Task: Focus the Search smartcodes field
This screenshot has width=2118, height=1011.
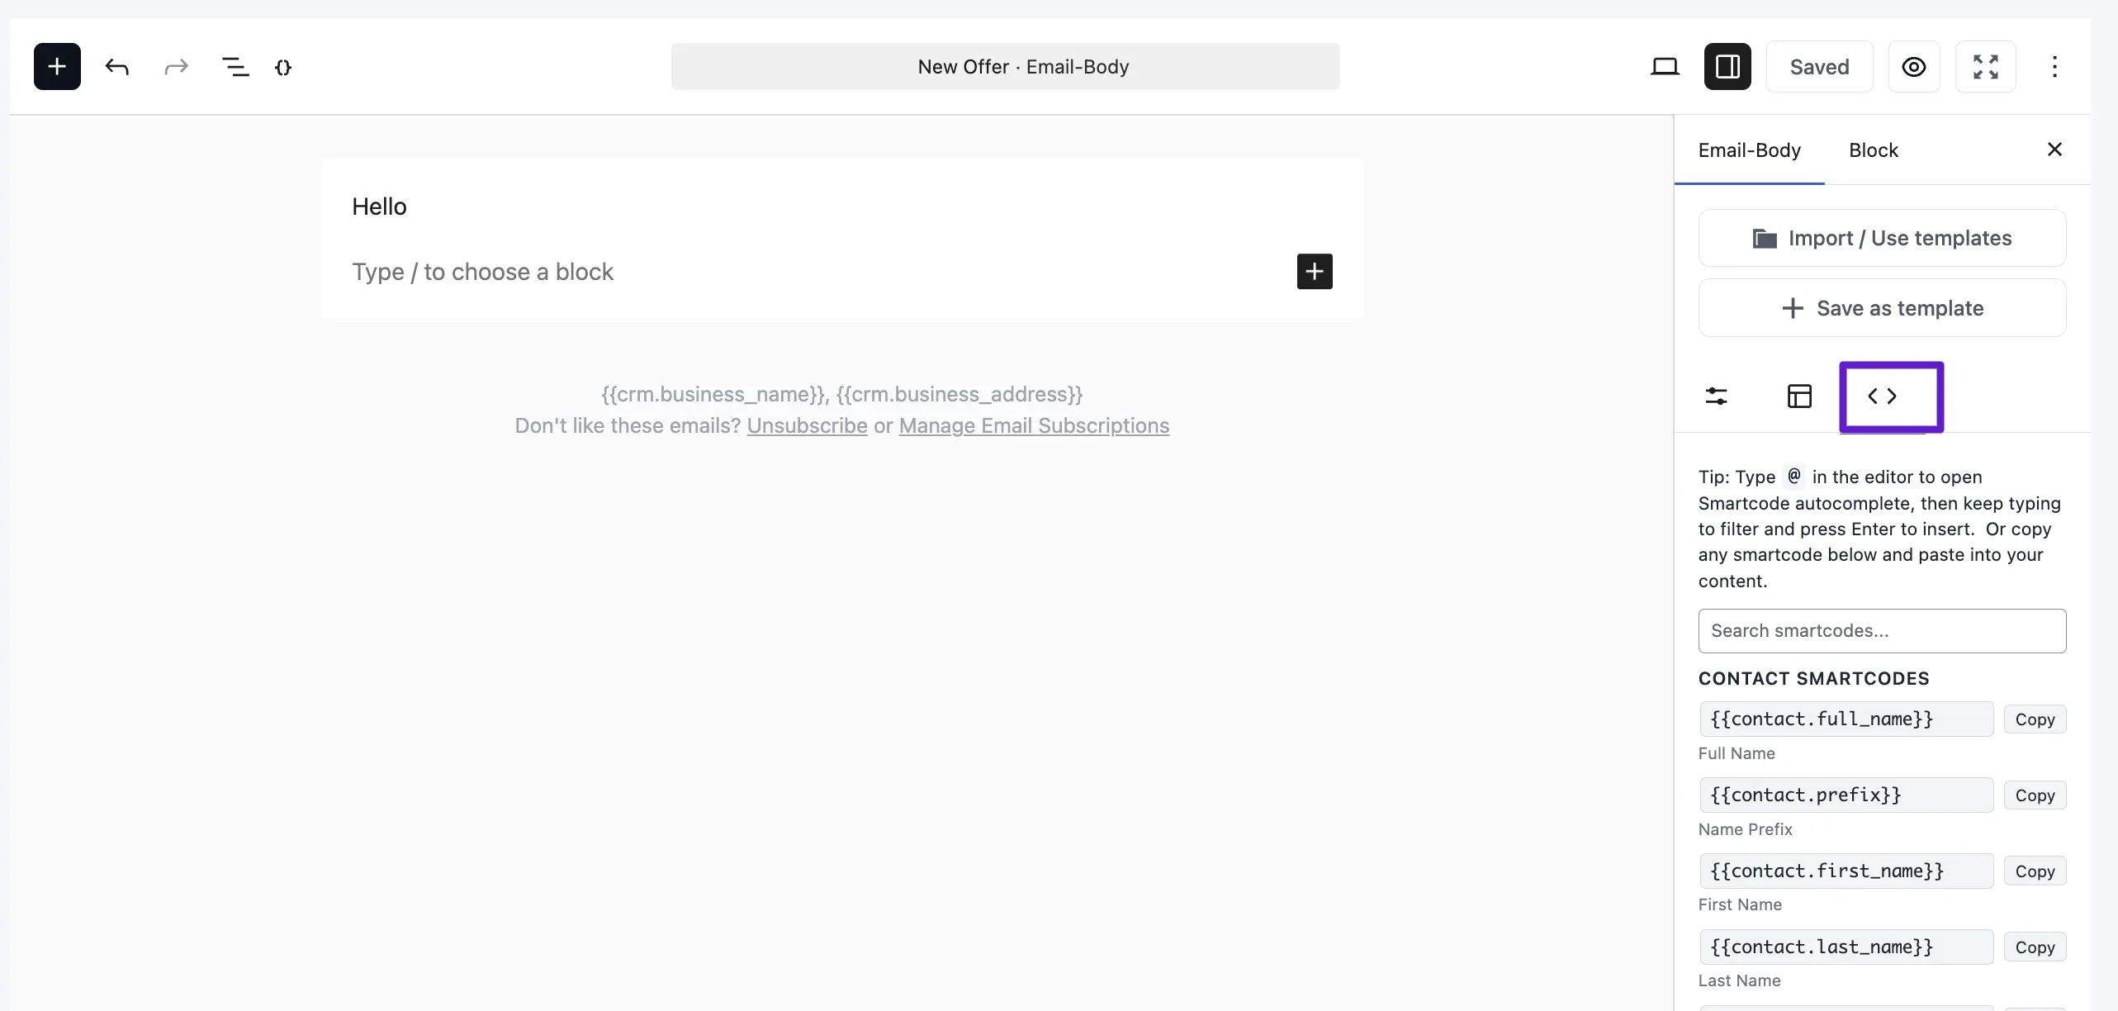Action: (1883, 631)
